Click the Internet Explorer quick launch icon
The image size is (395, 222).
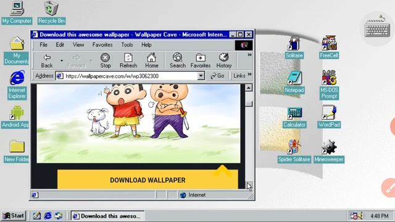[48, 216]
